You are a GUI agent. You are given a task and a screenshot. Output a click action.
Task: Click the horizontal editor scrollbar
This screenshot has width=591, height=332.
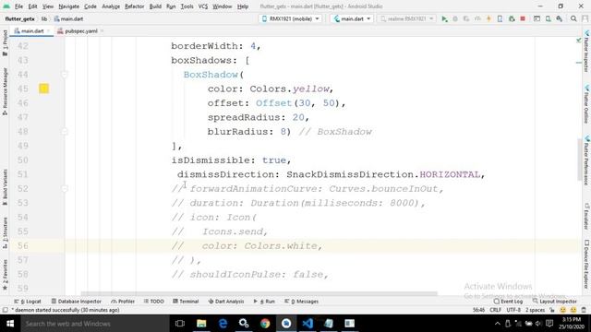[x=259, y=293]
